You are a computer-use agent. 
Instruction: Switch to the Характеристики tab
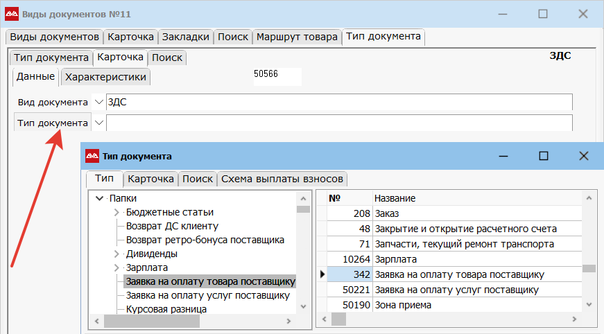(105, 77)
